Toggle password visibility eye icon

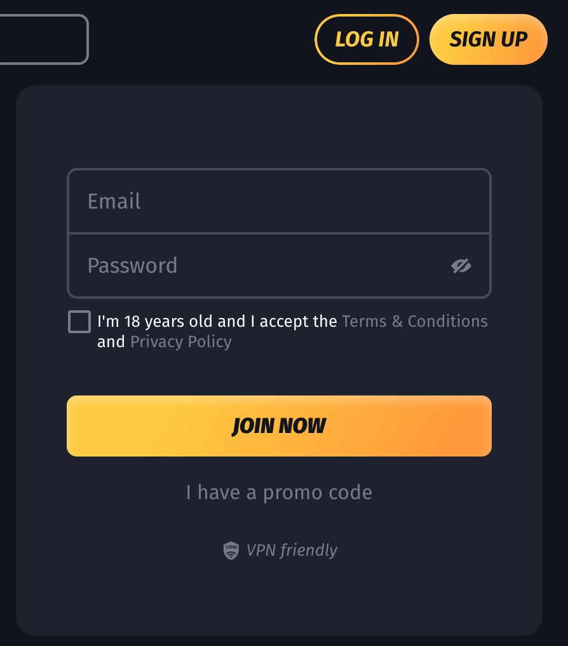(x=461, y=266)
